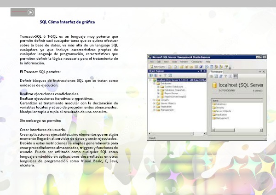
Task: Open the File menu
Action: 151,61
